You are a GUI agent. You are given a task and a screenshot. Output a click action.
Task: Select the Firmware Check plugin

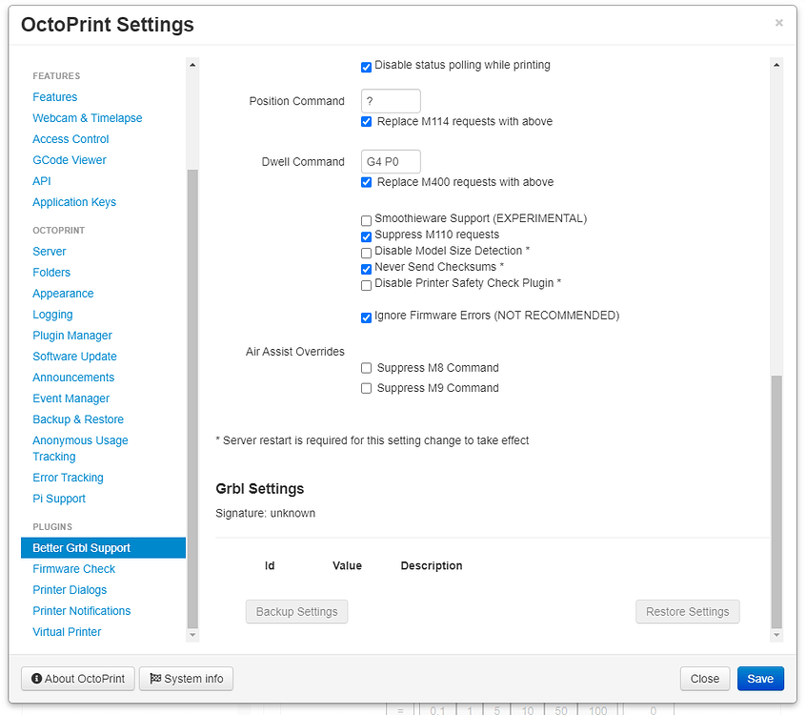[73, 568]
